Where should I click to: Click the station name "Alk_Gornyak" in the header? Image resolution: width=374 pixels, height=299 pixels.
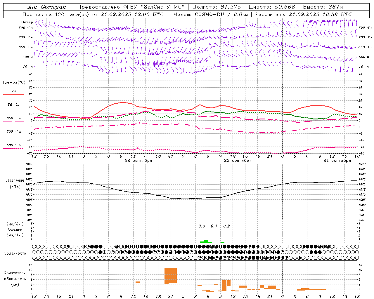click(x=47, y=7)
